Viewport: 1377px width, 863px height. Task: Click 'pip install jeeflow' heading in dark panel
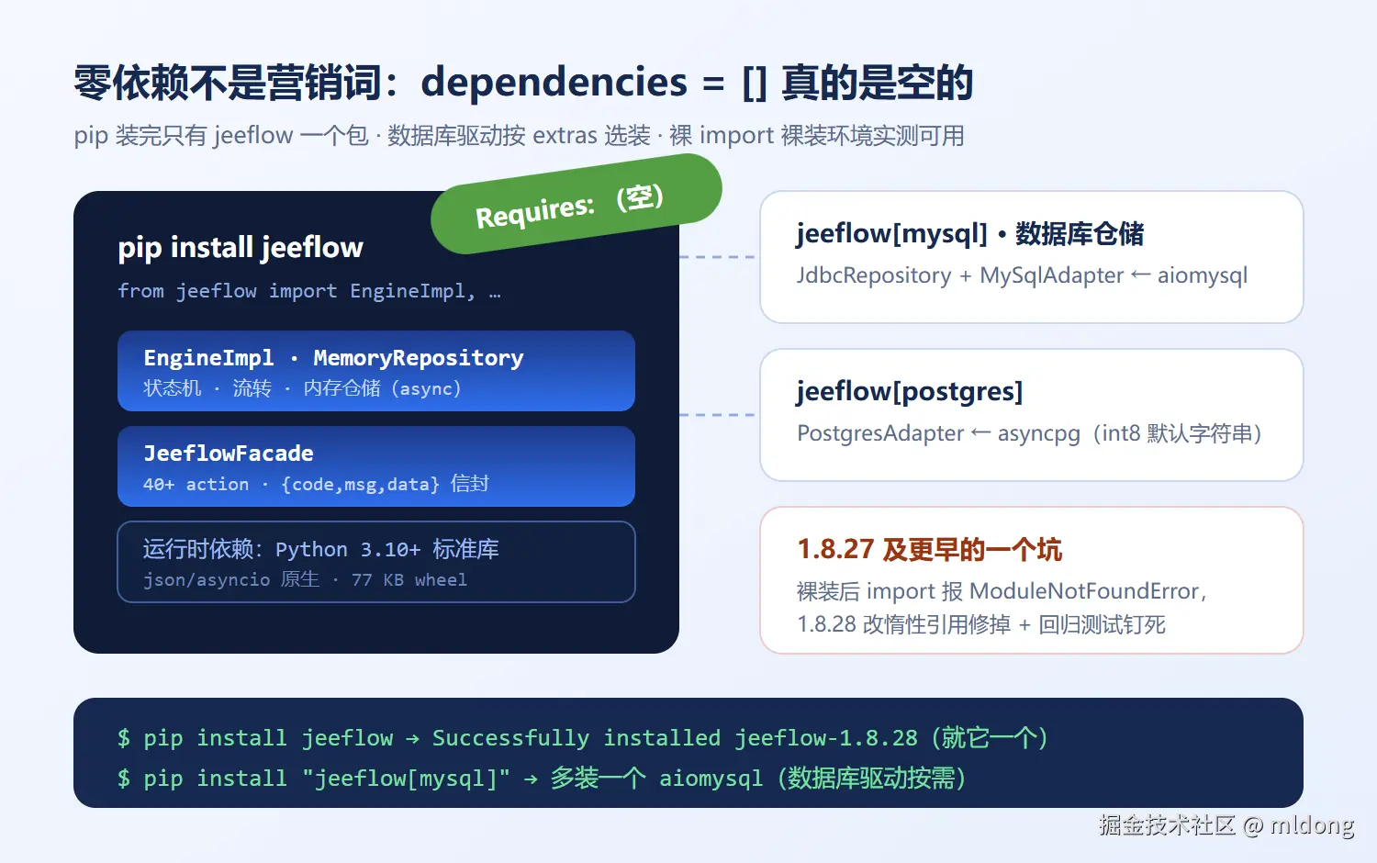click(x=241, y=247)
